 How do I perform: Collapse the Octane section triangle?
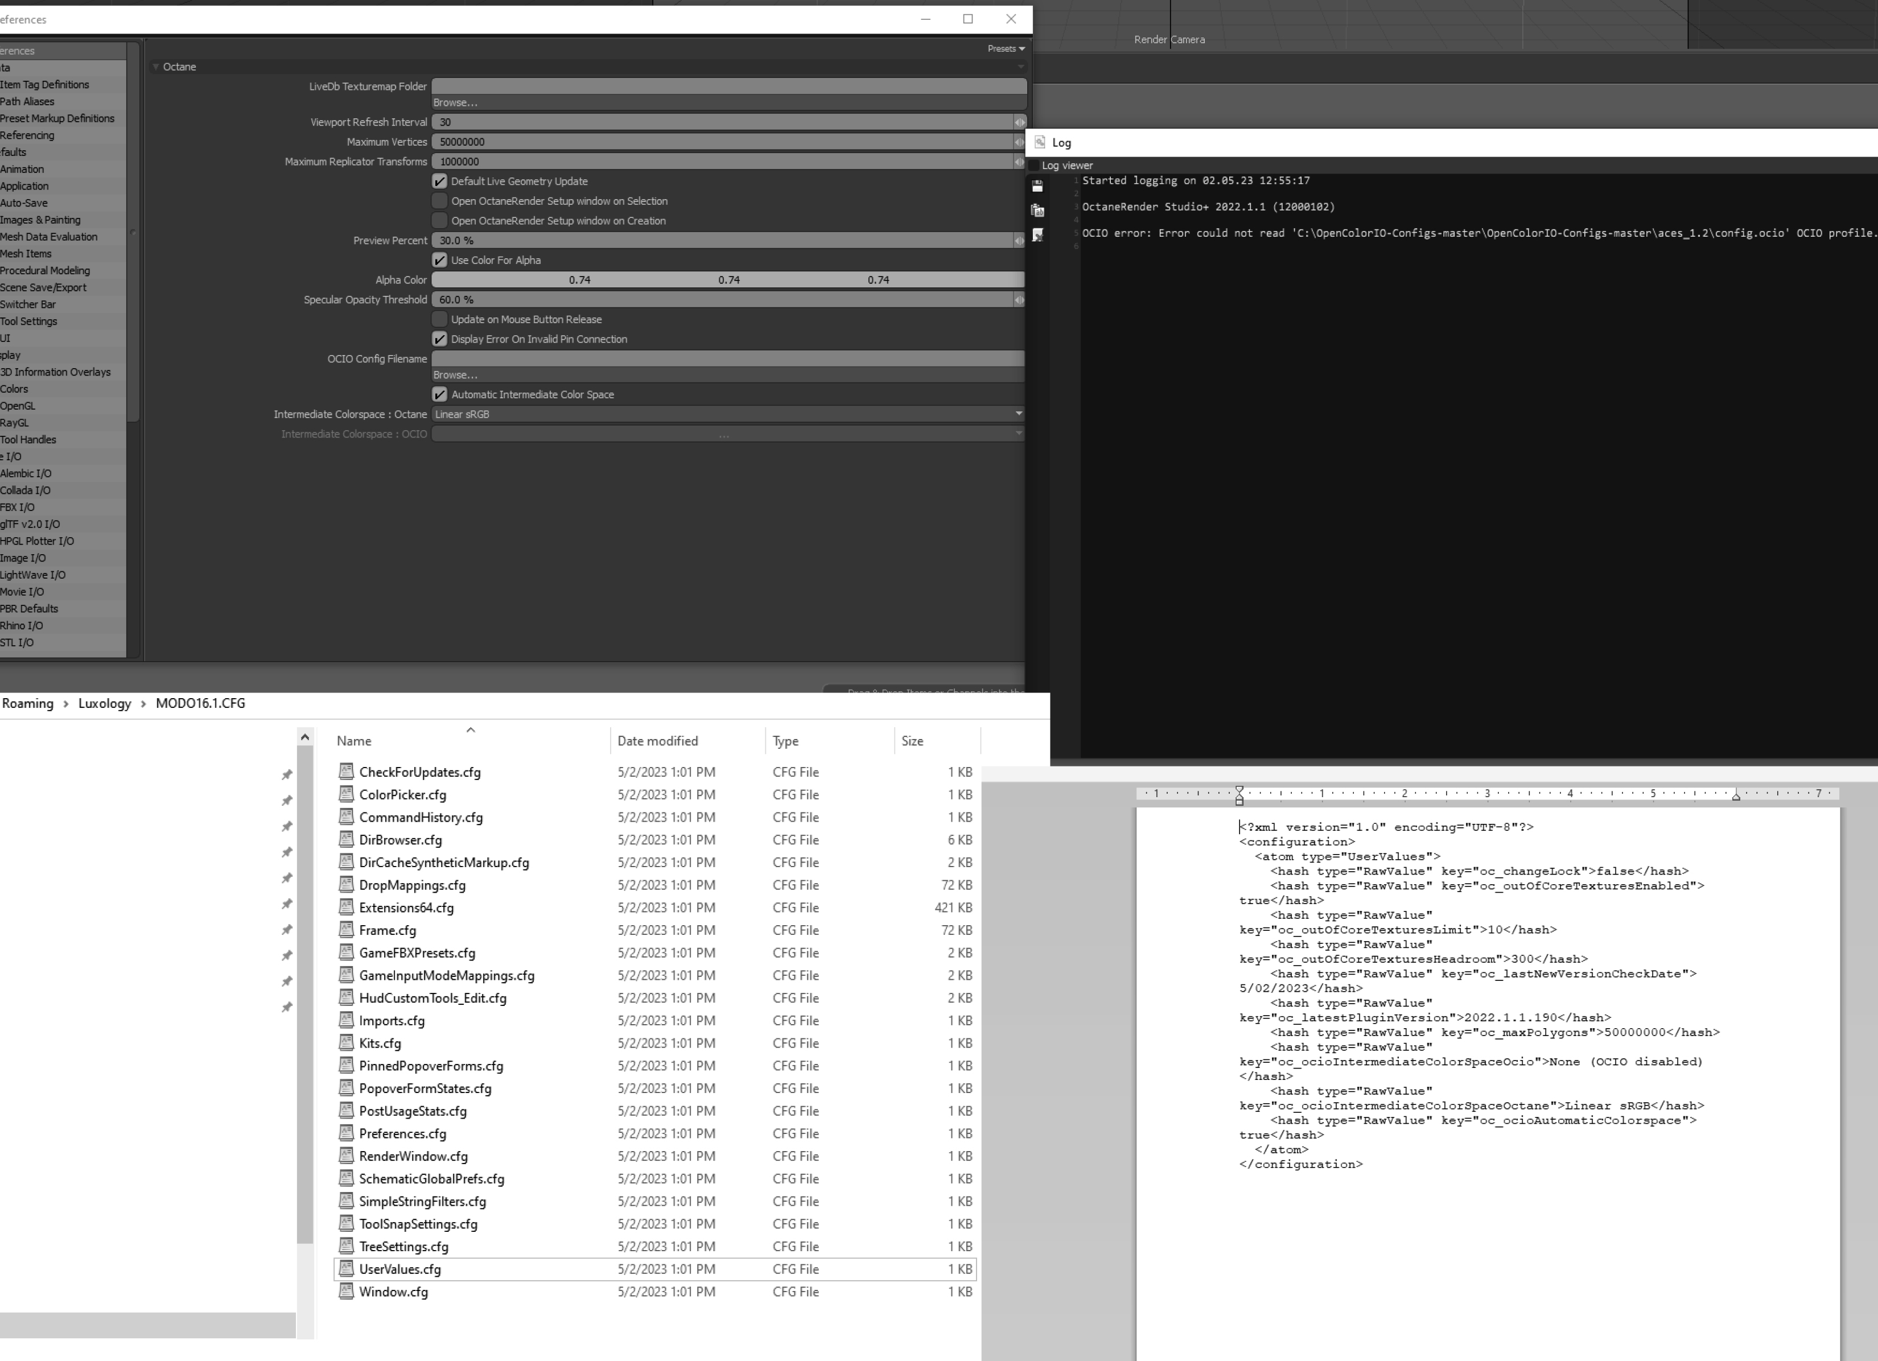(156, 67)
